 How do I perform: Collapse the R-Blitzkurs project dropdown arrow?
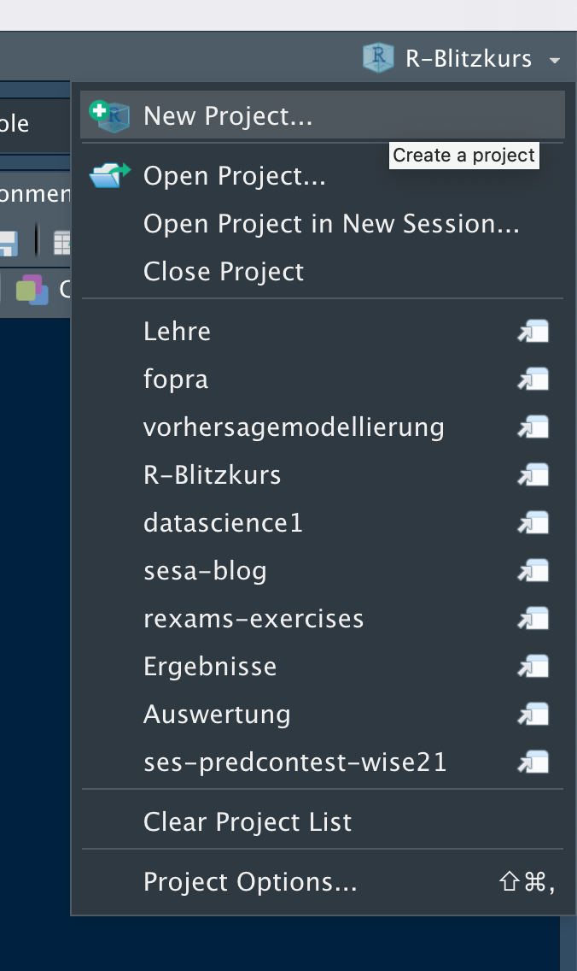[555, 61]
